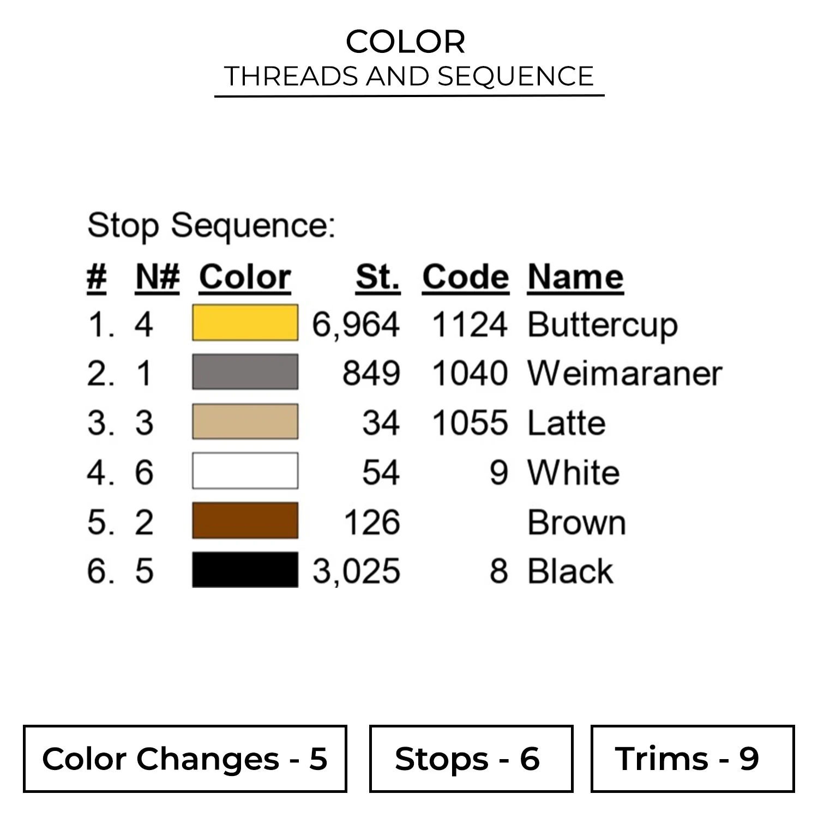Click the Name column header
The width and height of the screenshot is (818, 818).
click(x=575, y=277)
